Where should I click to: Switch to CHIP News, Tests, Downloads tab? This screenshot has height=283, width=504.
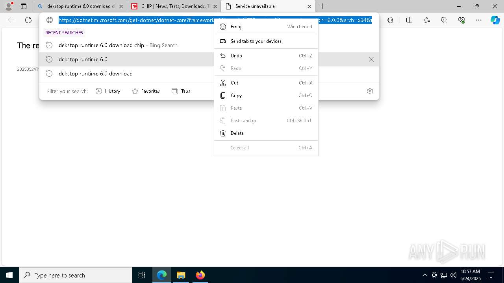174,6
